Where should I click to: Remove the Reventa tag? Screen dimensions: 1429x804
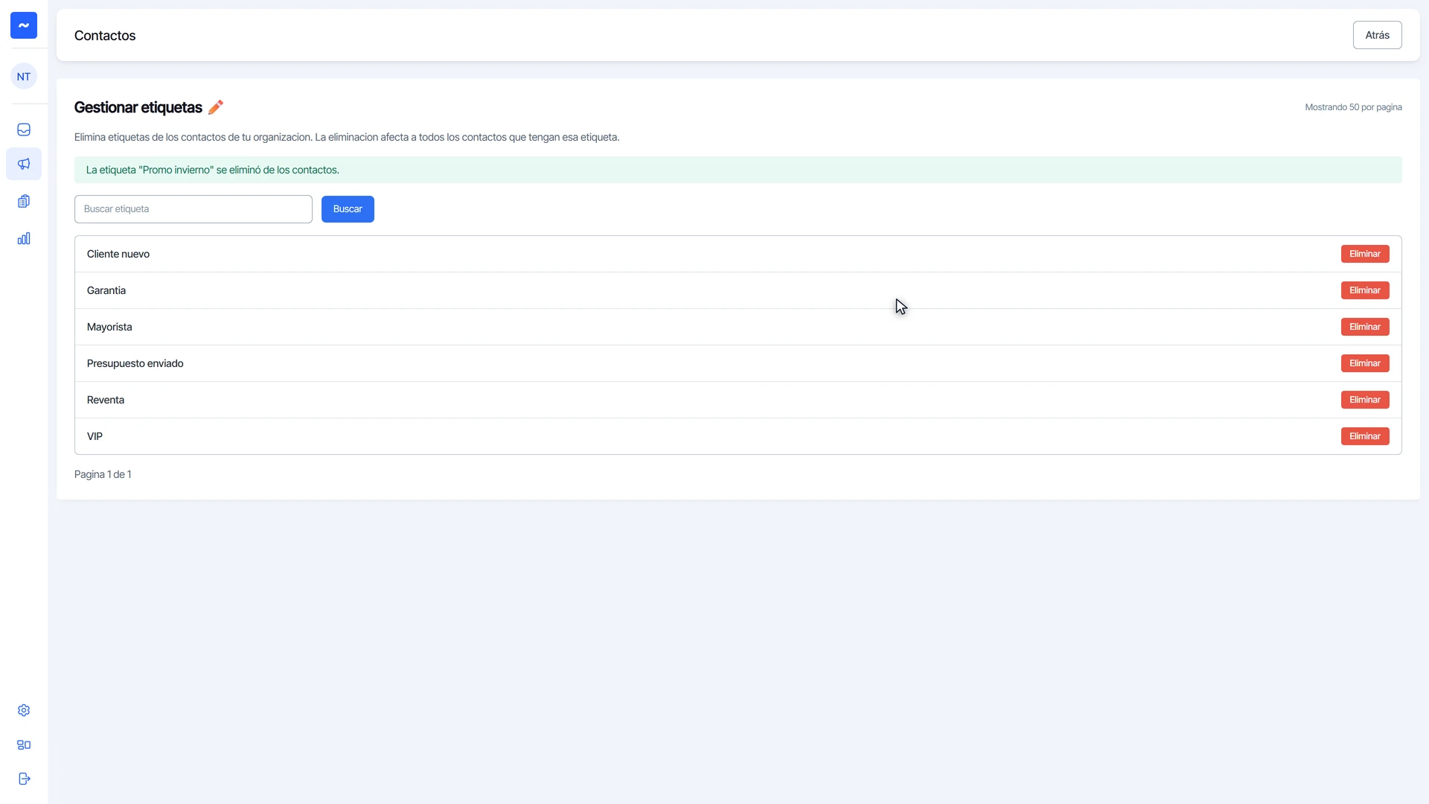(x=1365, y=400)
